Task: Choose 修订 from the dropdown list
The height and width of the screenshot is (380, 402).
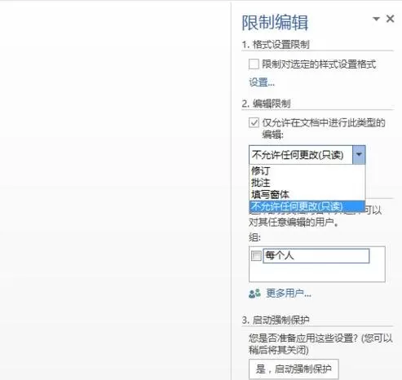Action: click(307, 170)
